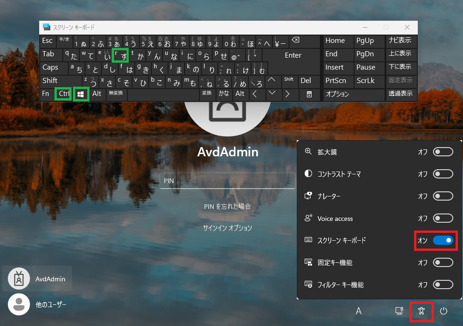Click the 固定キー機能 icon
Screen dimensions: 463x326
308,262
